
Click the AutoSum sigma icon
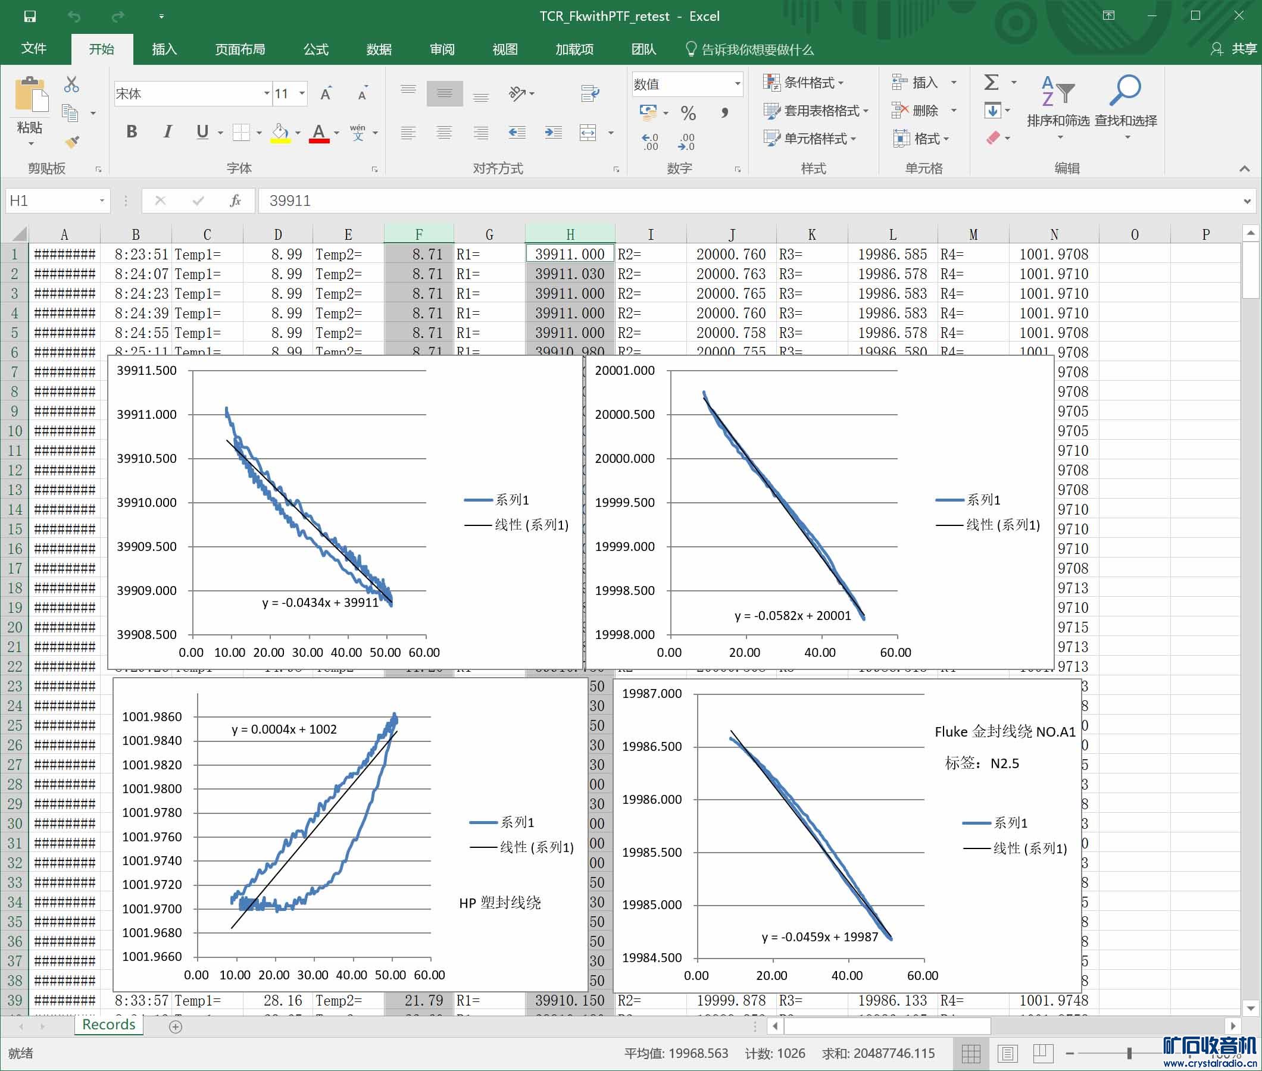pos(991,83)
